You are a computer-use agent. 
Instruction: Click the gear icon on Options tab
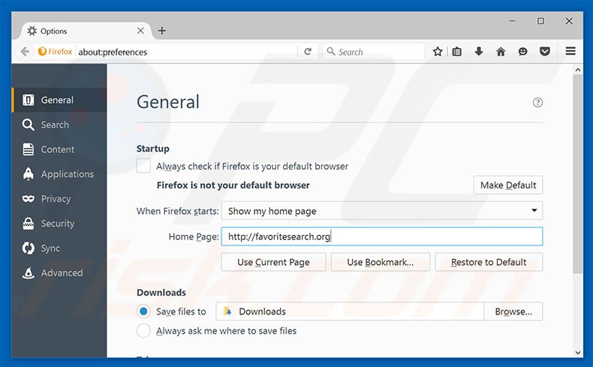[32, 31]
